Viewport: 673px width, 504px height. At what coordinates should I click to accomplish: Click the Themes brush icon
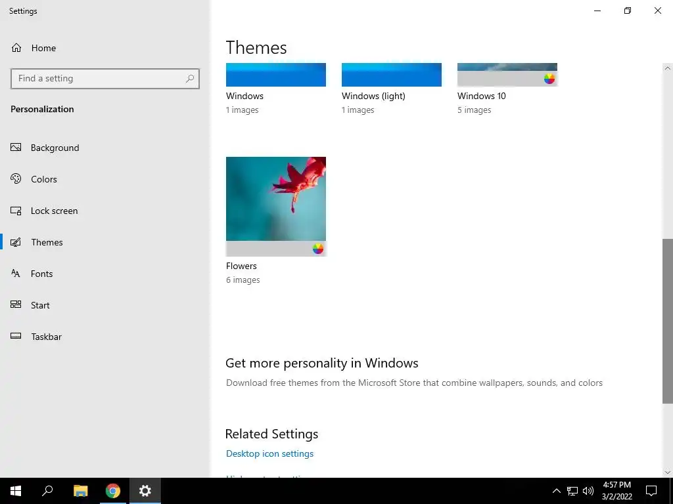[16, 242]
